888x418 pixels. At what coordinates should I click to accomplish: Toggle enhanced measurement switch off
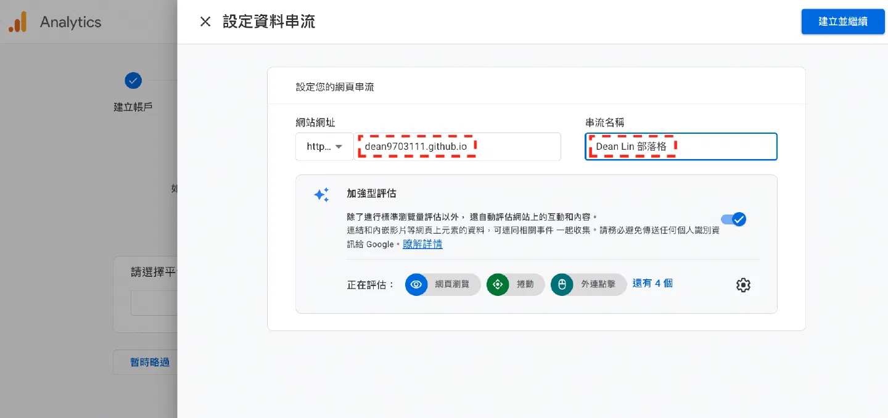pos(734,219)
